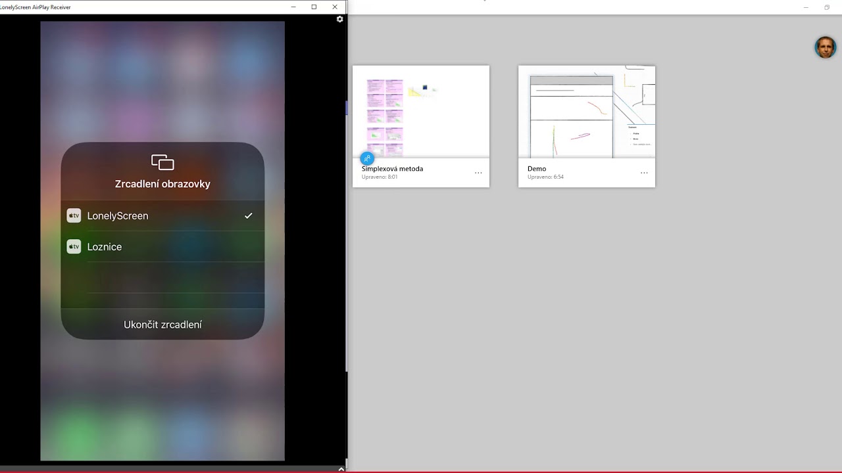Click the shared badge on Simplexová metoda
This screenshot has height=473, width=842.
(367, 158)
